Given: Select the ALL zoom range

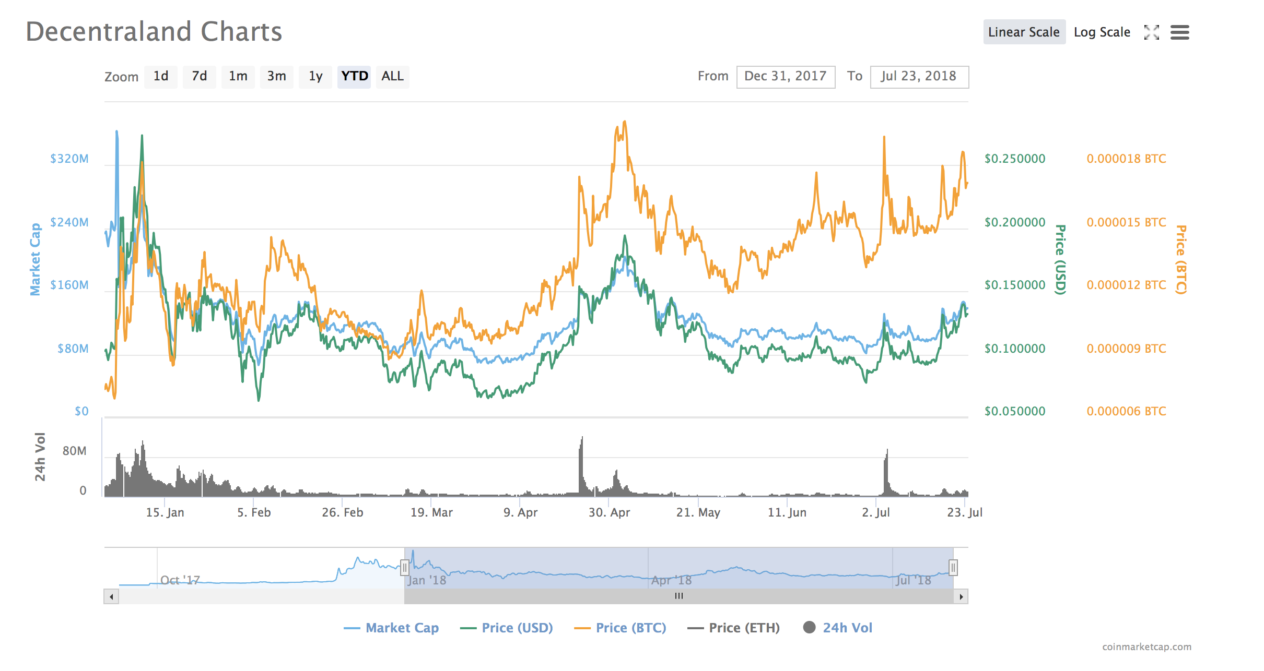Looking at the screenshot, I should point(392,76).
